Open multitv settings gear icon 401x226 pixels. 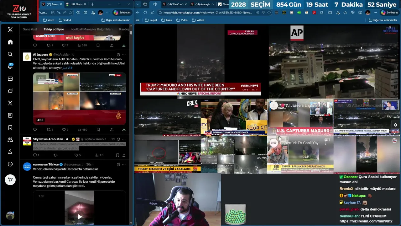click(395, 125)
